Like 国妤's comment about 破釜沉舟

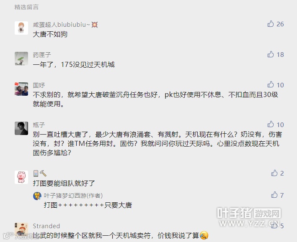[271, 85]
